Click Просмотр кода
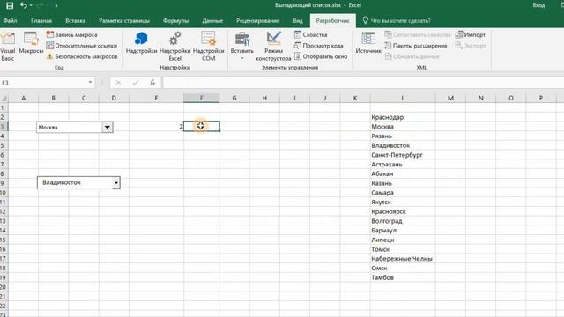 point(319,46)
